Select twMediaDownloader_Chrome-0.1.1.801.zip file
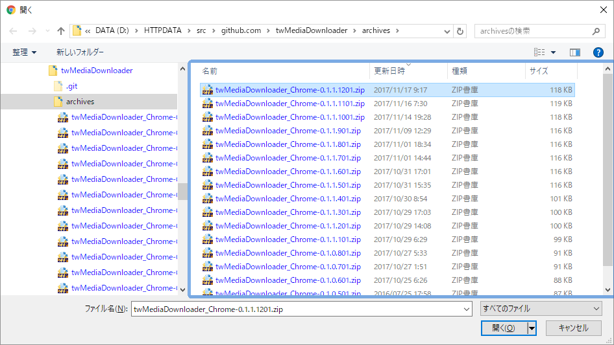The width and height of the screenshot is (614, 345). point(387,144)
